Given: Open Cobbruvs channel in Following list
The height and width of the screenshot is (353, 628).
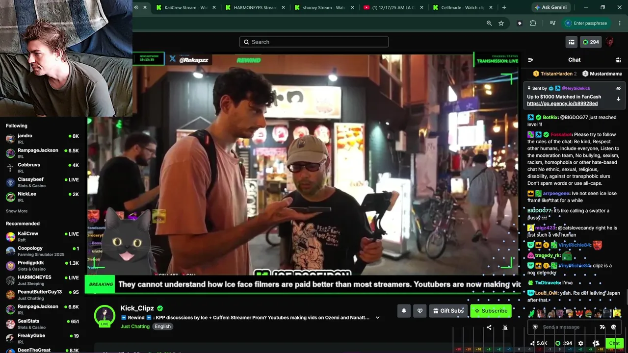Looking at the screenshot, I should click(x=42, y=167).
